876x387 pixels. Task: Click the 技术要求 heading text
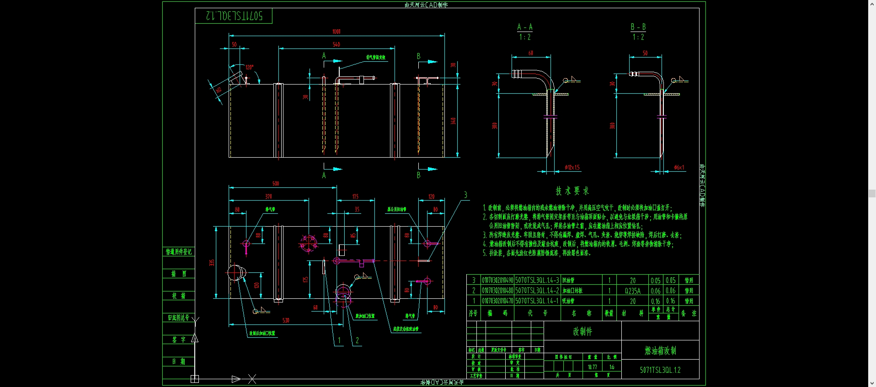coord(572,191)
